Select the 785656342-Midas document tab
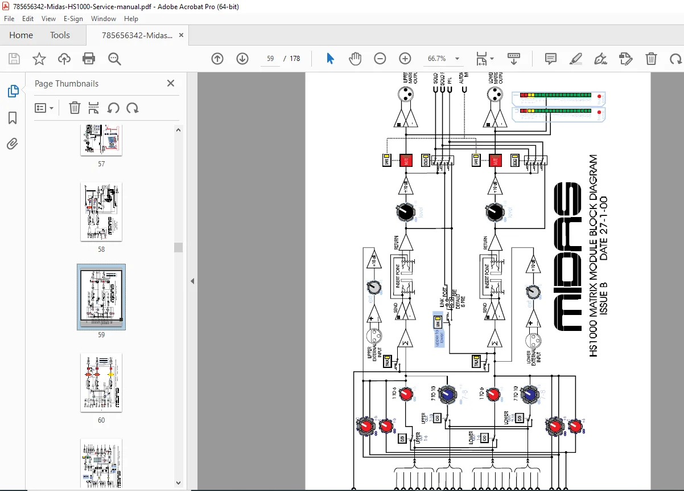 [x=137, y=35]
